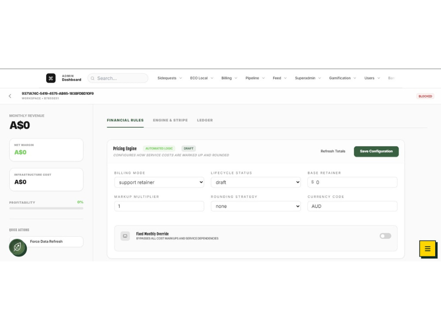
Task: Click the Markup Multiplier input field
Action: click(159, 206)
